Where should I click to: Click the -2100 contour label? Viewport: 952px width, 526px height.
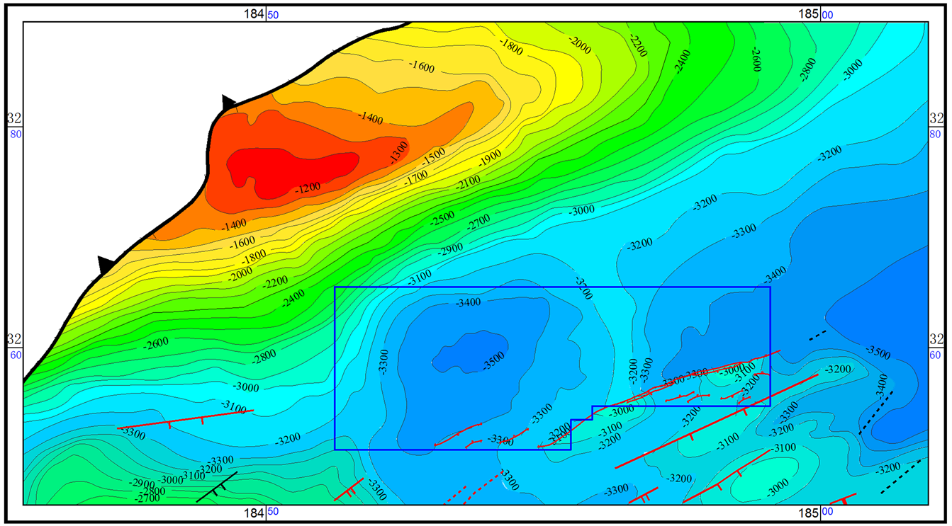(x=467, y=184)
